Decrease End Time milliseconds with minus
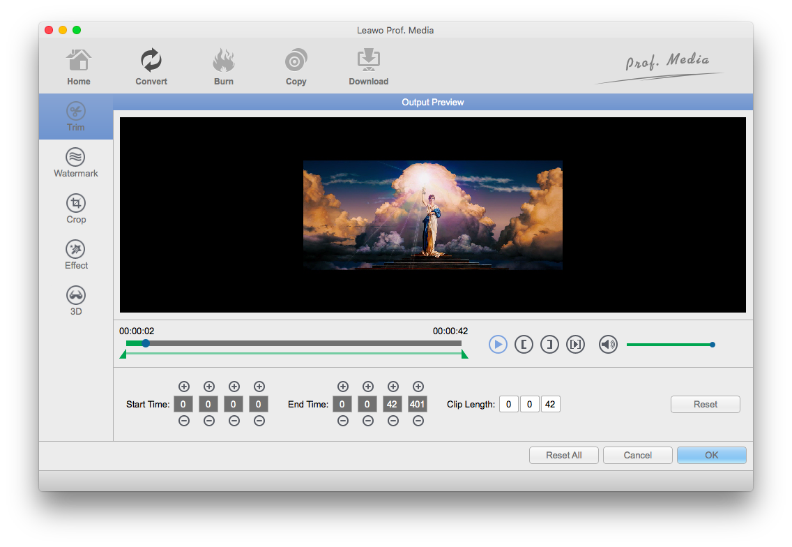The image size is (792, 547). tap(418, 421)
